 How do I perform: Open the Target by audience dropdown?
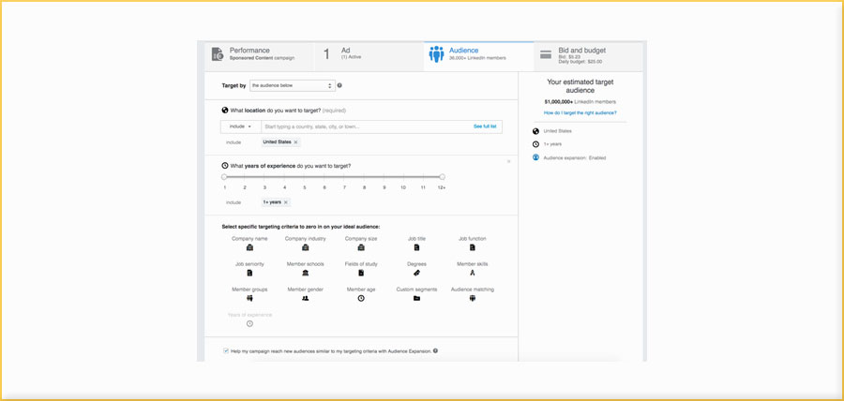(x=292, y=85)
